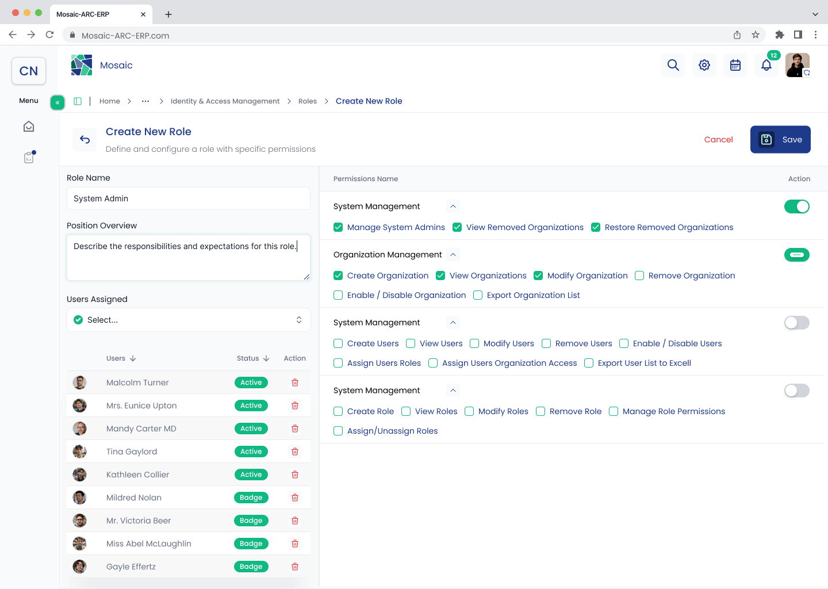This screenshot has width=828, height=589.
Task: Click the Position Overview text area
Action: click(x=189, y=258)
